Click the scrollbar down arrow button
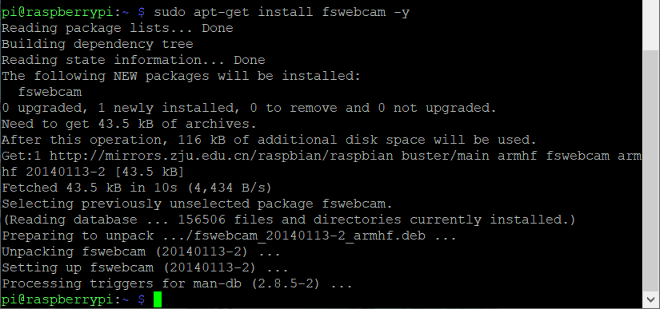The image size is (660, 309). [650, 300]
